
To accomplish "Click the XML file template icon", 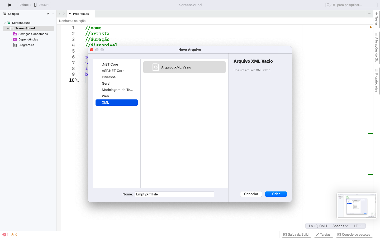I will point(156,67).
